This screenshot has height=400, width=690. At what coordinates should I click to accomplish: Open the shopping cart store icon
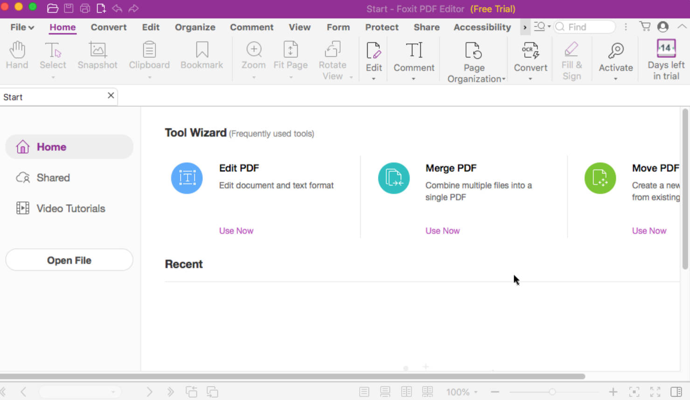tap(645, 27)
